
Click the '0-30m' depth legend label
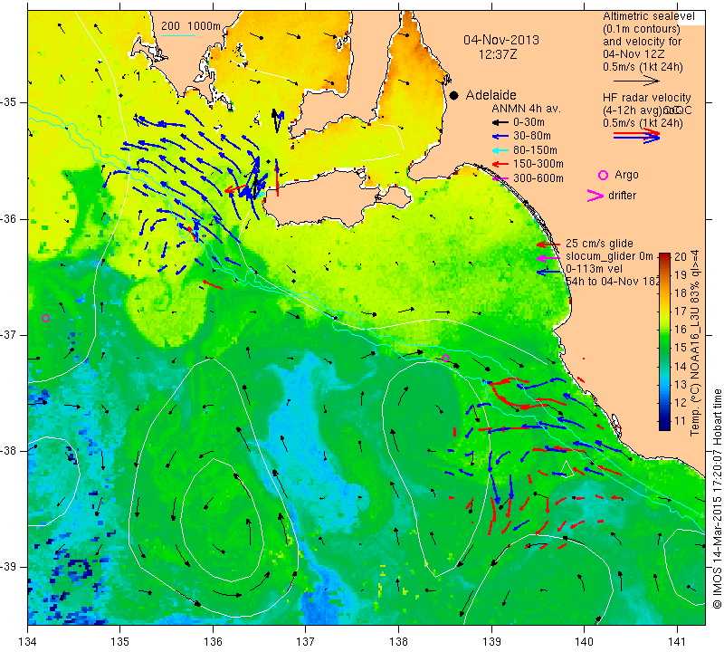[x=529, y=122]
